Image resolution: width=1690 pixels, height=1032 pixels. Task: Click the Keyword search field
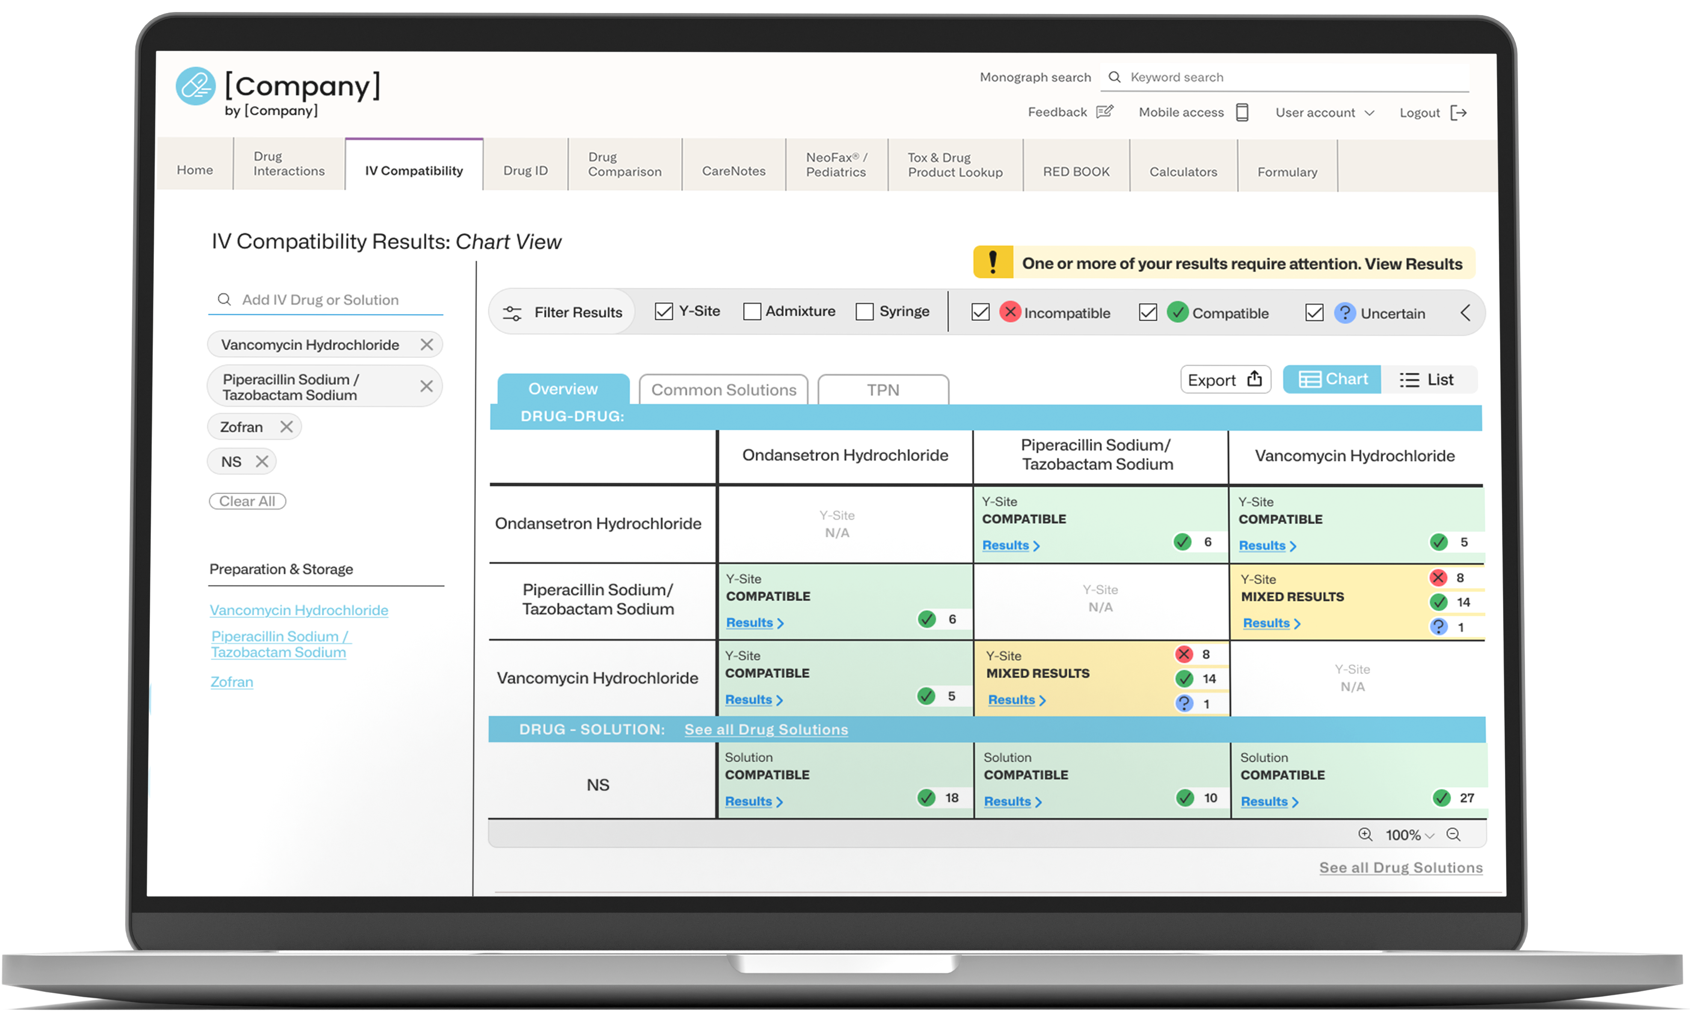pyautogui.click(x=1285, y=77)
